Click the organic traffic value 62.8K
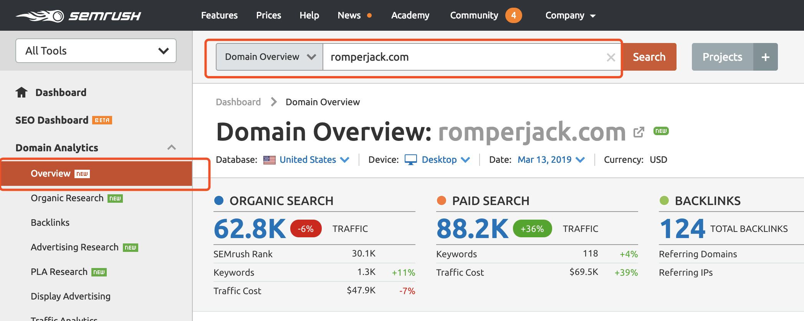Image resolution: width=804 pixels, height=321 pixels. [x=250, y=229]
